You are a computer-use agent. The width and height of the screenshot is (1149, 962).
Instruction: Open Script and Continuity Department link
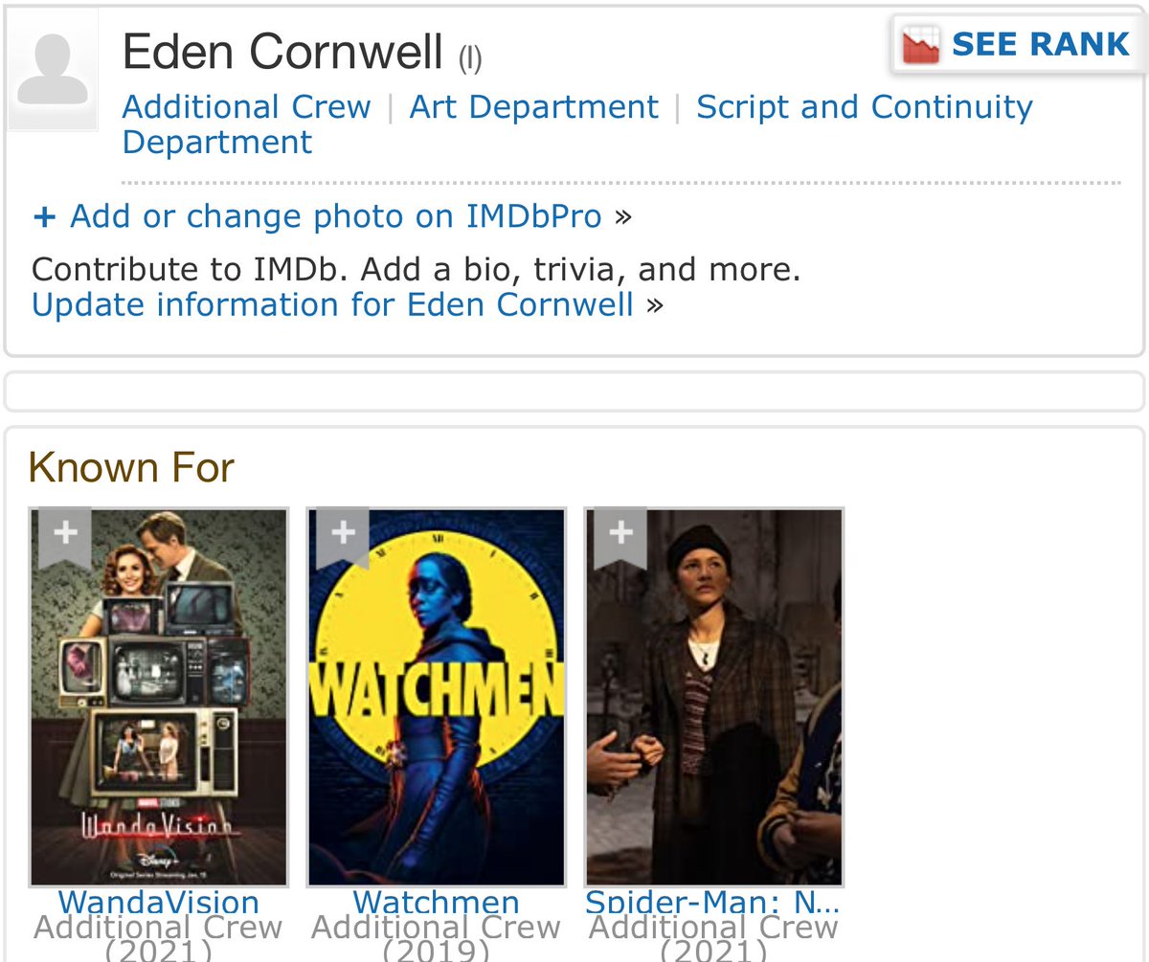click(577, 124)
